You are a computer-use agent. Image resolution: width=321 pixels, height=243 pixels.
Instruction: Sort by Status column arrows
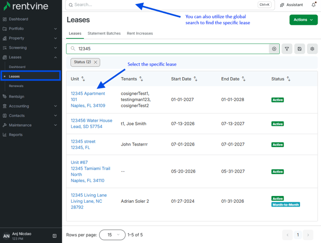click(x=288, y=79)
